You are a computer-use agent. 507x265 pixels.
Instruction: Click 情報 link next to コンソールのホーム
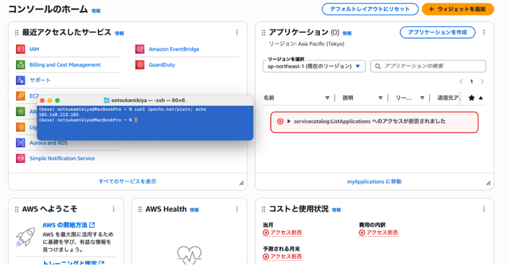coord(96,11)
